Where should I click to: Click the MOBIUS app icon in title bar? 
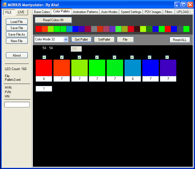coord(4,5)
